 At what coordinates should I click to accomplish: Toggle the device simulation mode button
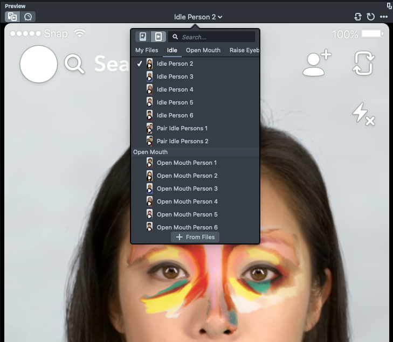coord(12,17)
